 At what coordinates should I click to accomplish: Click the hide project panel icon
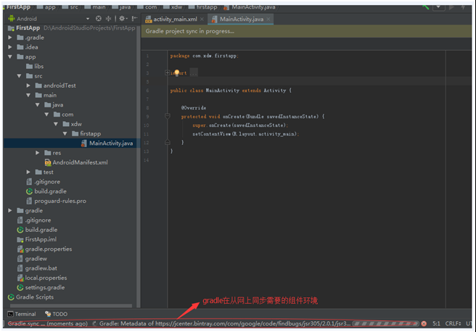click(134, 19)
